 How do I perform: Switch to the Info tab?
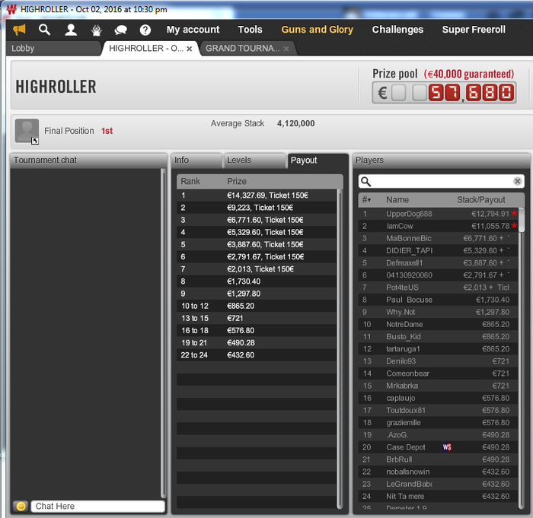pos(196,160)
